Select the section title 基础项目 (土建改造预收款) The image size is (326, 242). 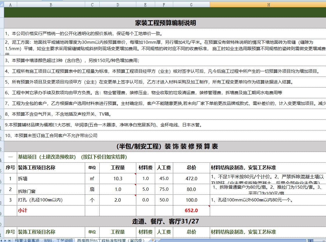(x=72, y=157)
